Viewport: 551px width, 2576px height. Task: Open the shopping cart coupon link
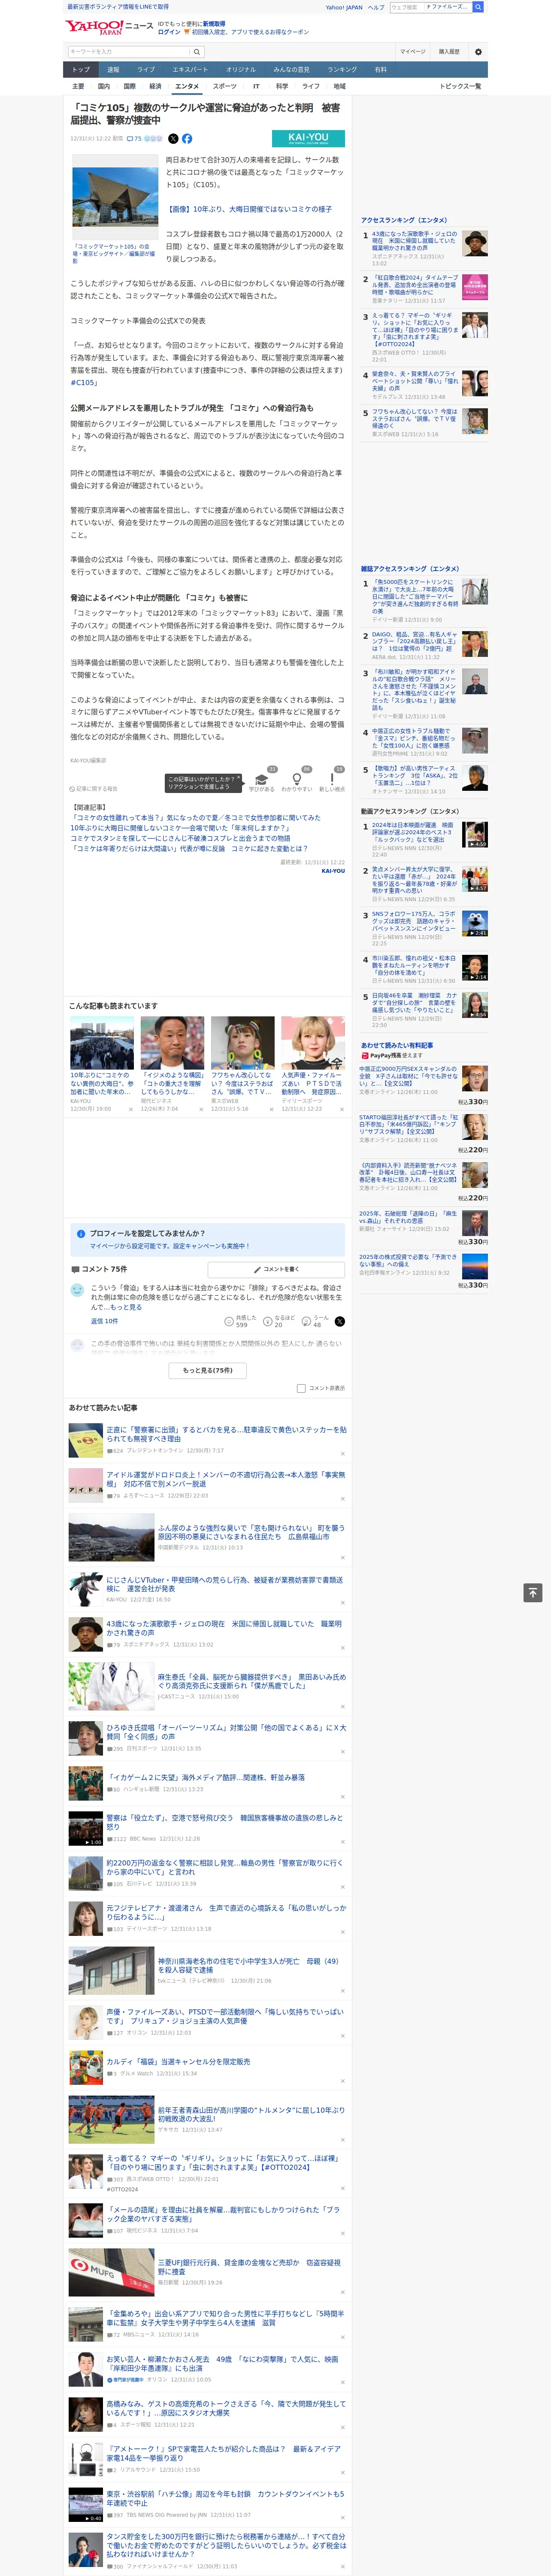tap(246, 32)
